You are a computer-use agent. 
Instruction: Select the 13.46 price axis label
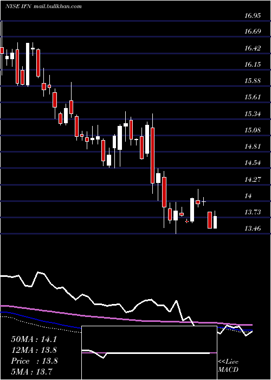pos(253,229)
